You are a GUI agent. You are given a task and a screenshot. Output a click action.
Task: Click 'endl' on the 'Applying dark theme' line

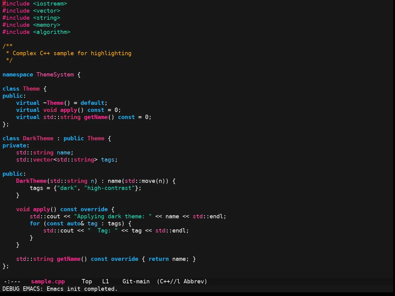point(216,216)
